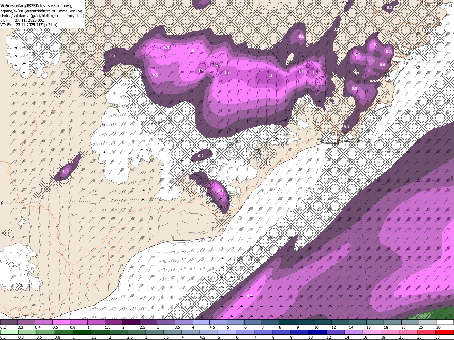
Task: Pick the red swatch after 30 in lower scale
Action: click(x=445, y=332)
